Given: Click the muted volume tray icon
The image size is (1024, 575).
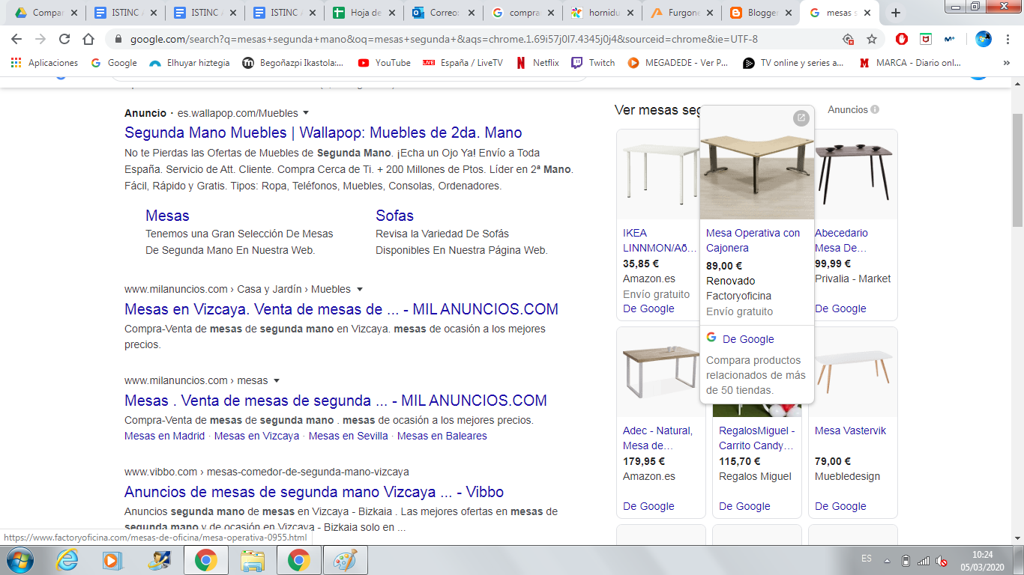Looking at the screenshot, I should pos(942,561).
